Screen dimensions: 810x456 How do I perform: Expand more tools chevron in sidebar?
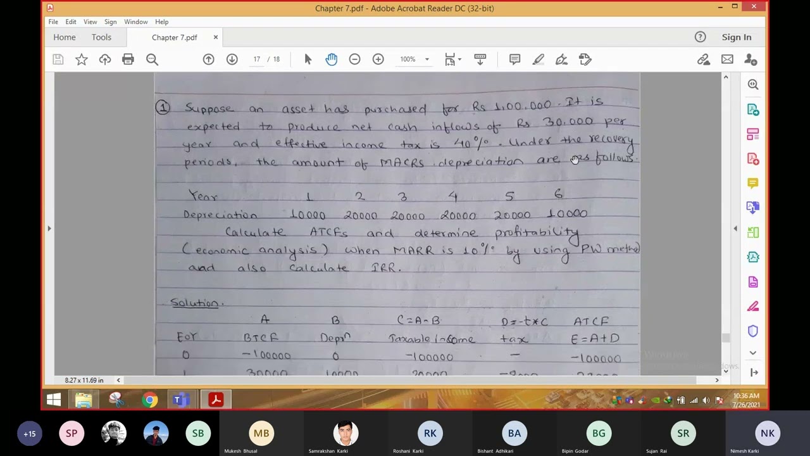click(x=753, y=353)
